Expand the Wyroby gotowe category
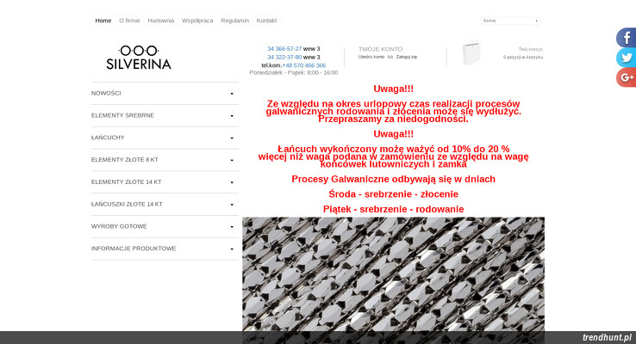Viewport: 636px width, 344px height. [x=164, y=226]
